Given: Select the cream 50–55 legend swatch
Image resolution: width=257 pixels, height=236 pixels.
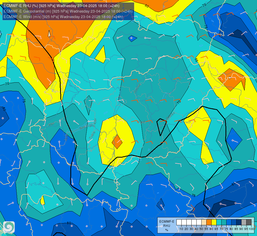Looking at the screenshot, I should (x=204, y=222).
